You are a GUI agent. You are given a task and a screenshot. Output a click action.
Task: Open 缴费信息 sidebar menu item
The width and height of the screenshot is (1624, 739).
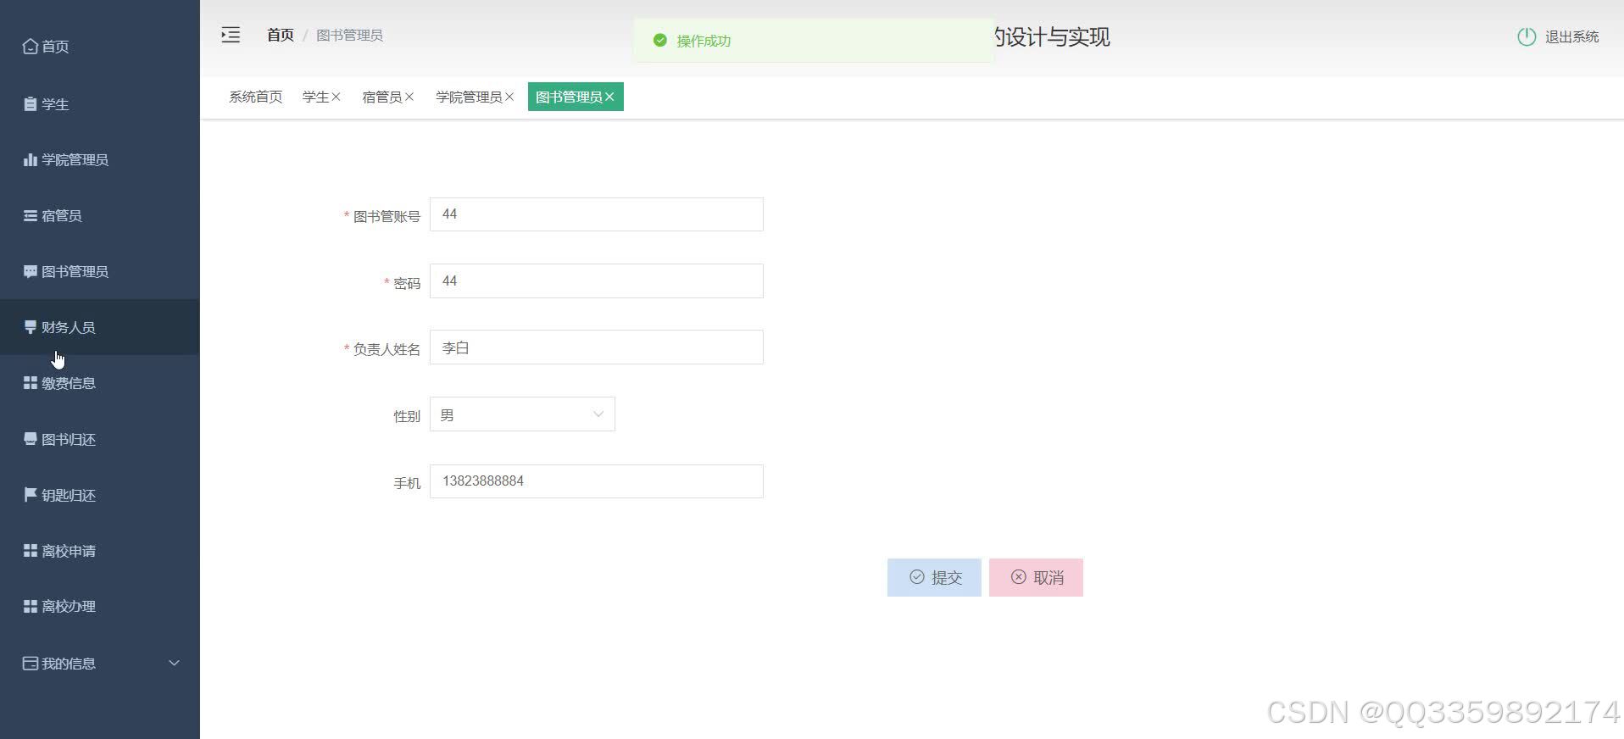[100, 383]
